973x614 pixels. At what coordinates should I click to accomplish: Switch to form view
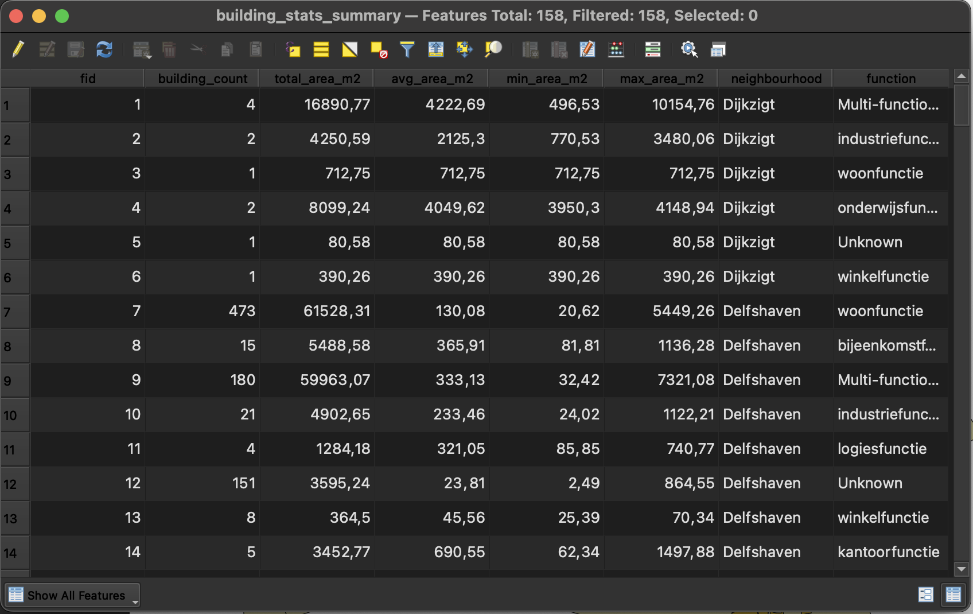925,594
